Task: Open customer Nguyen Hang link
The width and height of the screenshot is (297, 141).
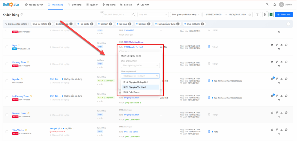Action: point(19,113)
